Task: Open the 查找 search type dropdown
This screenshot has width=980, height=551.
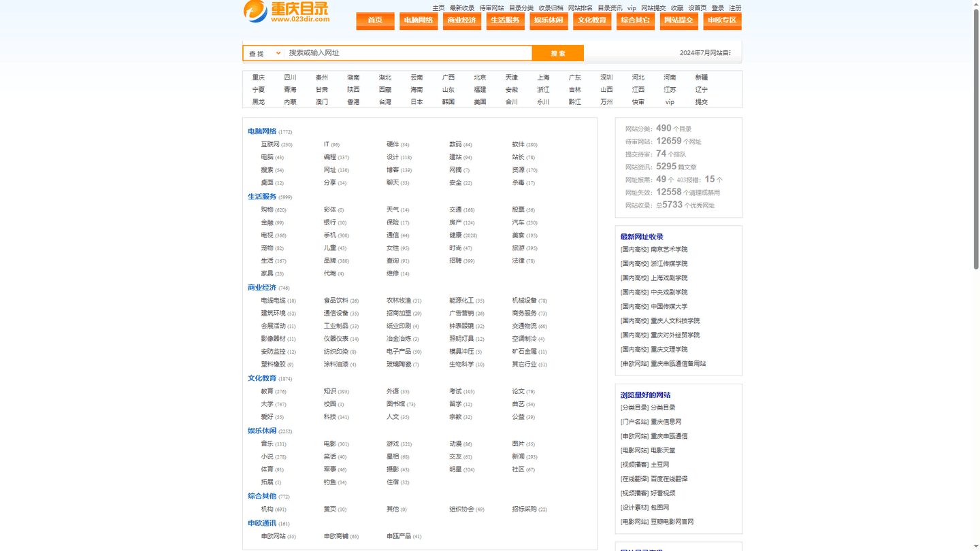Action: click(x=264, y=53)
